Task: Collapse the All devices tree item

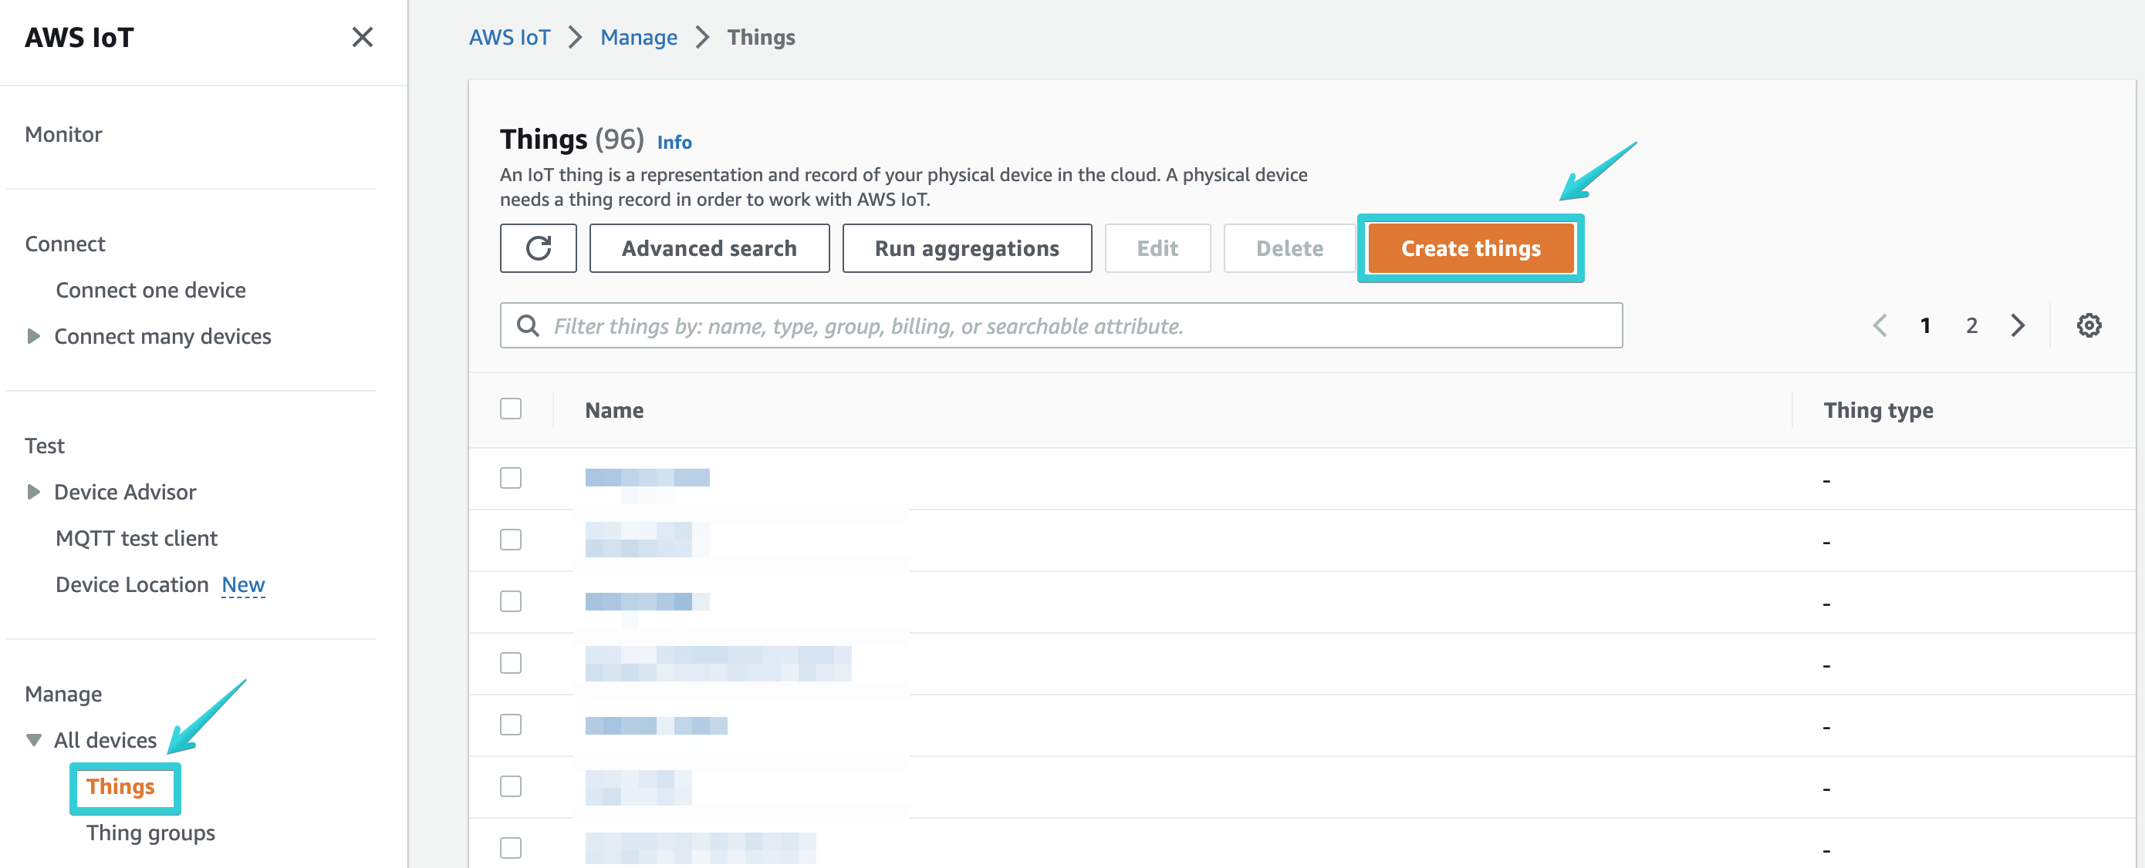Action: coord(32,739)
